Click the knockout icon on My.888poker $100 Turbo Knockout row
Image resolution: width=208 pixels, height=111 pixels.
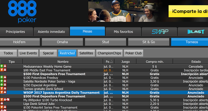pyautogui.click(x=8, y=99)
